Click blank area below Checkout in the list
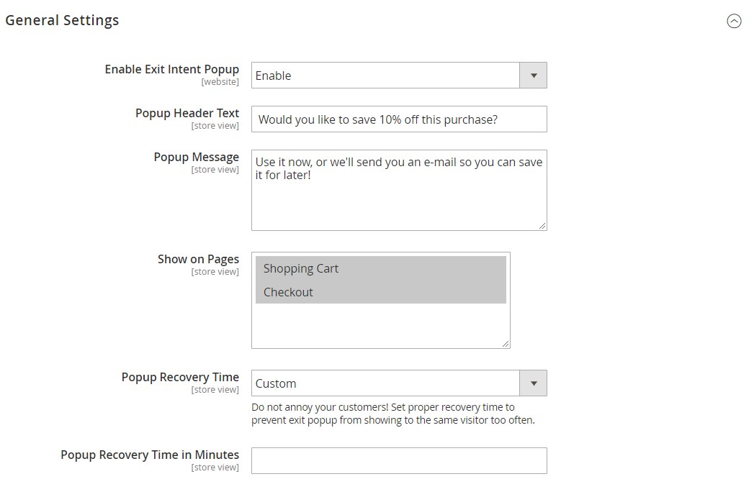Image resolution: width=754 pixels, height=492 pixels. point(380,325)
